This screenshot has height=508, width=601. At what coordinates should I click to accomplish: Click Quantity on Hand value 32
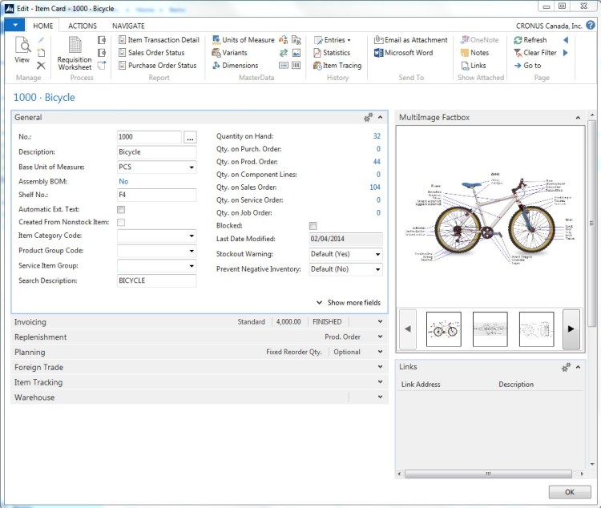(x=377, y=136)
